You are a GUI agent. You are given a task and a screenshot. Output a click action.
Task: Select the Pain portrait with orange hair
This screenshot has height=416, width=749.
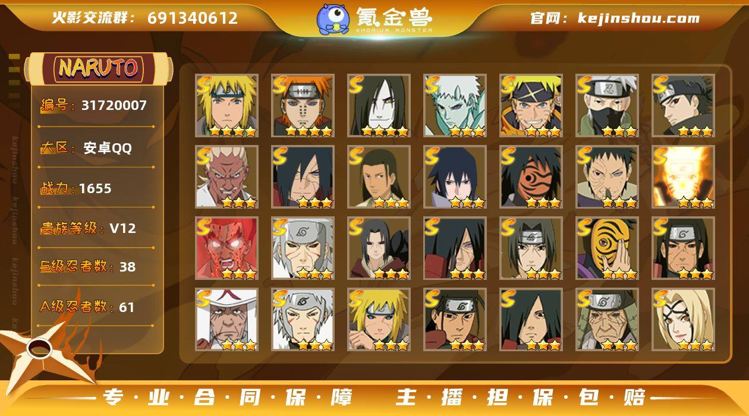(303, 106)
